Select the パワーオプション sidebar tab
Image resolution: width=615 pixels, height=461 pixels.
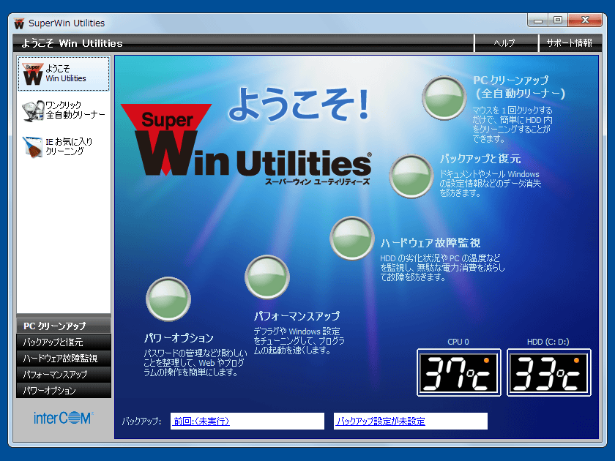tap(64, 390)
